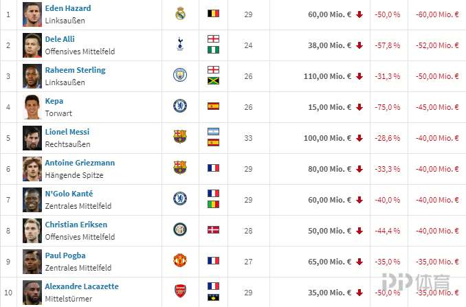Visit Alexandre Lacazette's profile link
The width and height of the screenshot is (466, 307).
click(x=82, y=286)
